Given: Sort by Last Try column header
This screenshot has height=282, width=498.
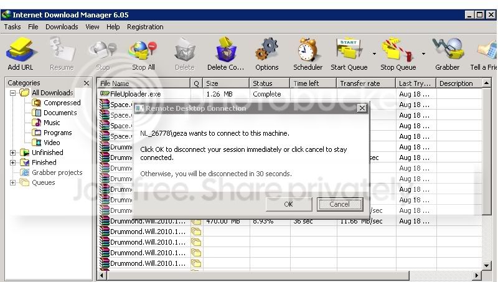Looking at the screenshot, I should pyautogui.click(x=416, y=83).
